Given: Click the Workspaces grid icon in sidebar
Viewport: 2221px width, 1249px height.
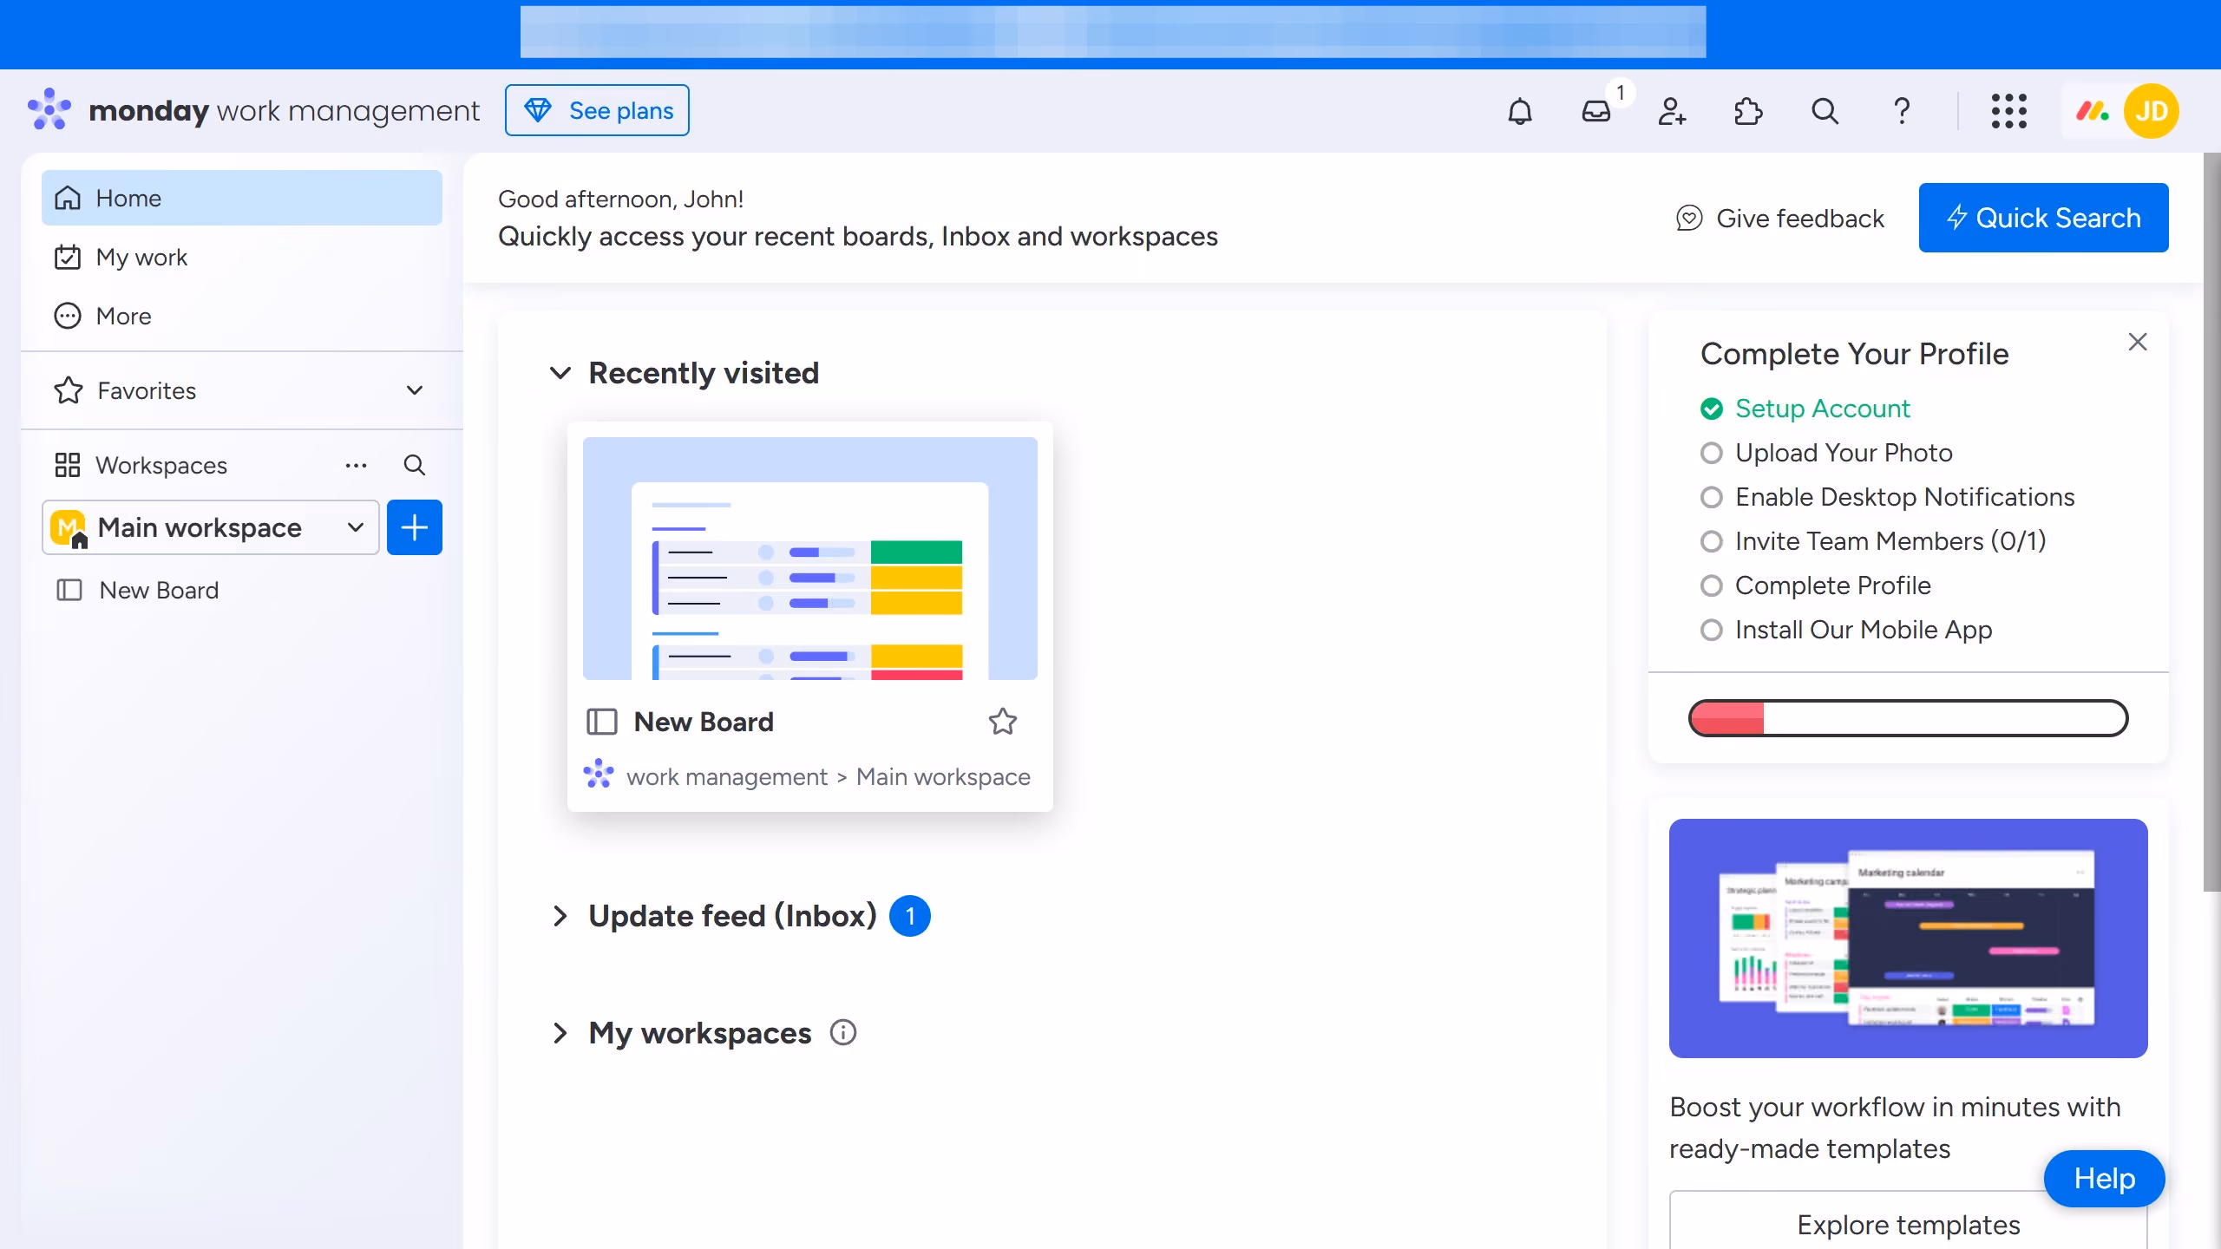Looking at the screenshot, I should 68,465.
